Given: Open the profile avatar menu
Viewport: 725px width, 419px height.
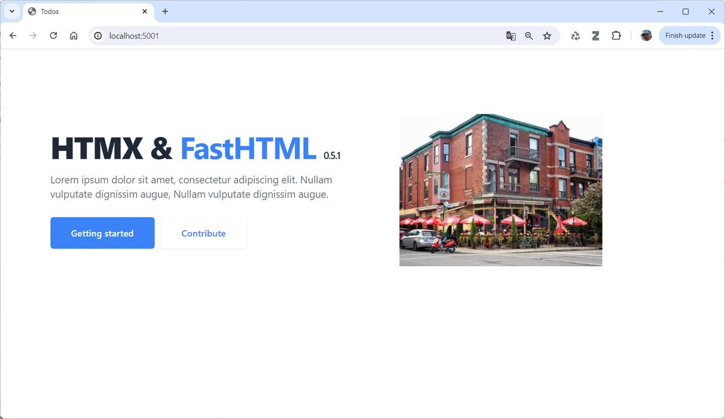Looking at the screenshot, I should tap(646, 36).
